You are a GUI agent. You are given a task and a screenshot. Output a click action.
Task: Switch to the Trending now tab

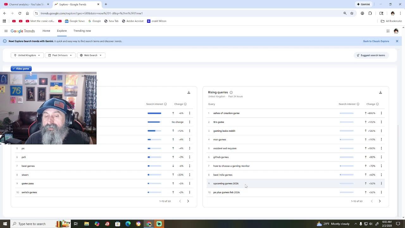click(x=82, y=31)
